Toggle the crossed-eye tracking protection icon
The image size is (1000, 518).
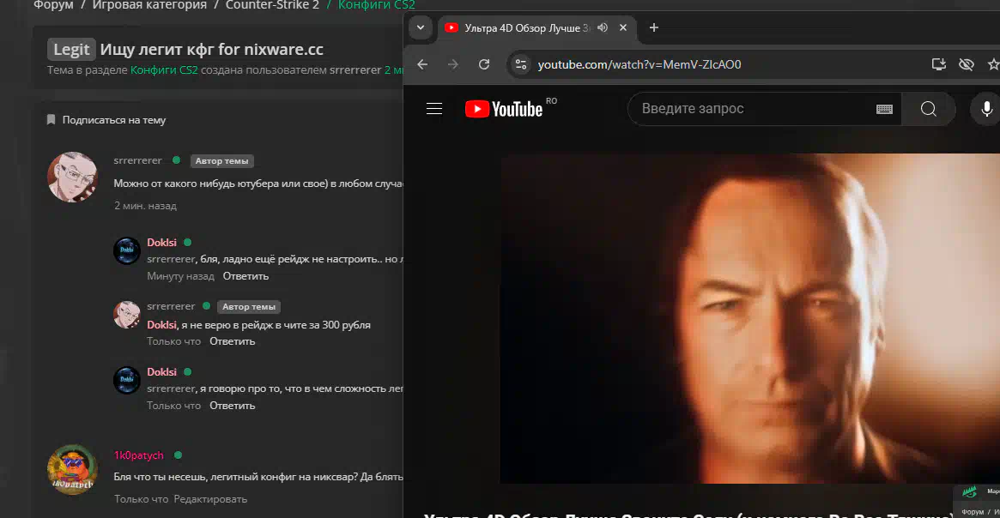967,64
